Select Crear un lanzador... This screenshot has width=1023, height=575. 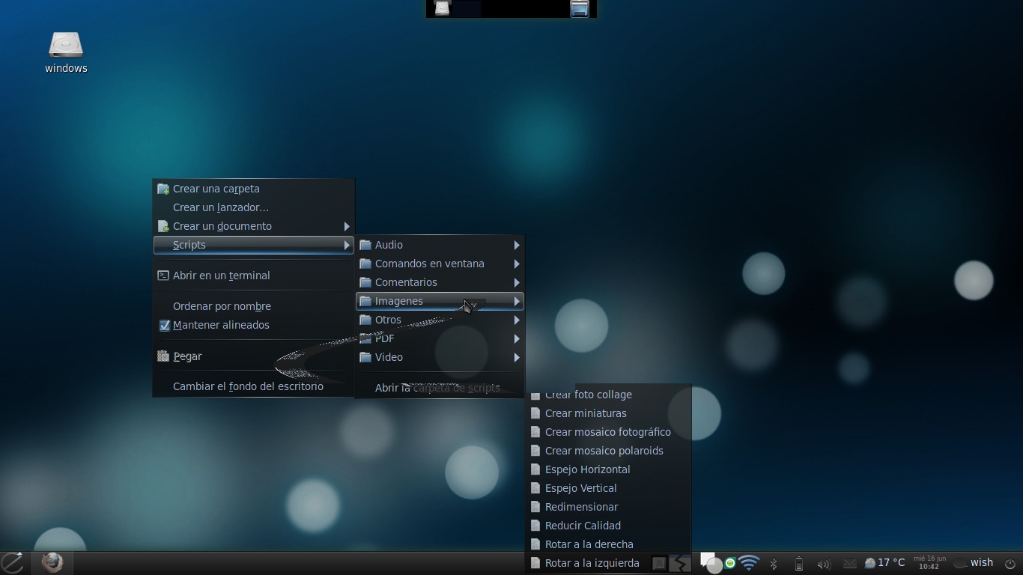(253, 207)
